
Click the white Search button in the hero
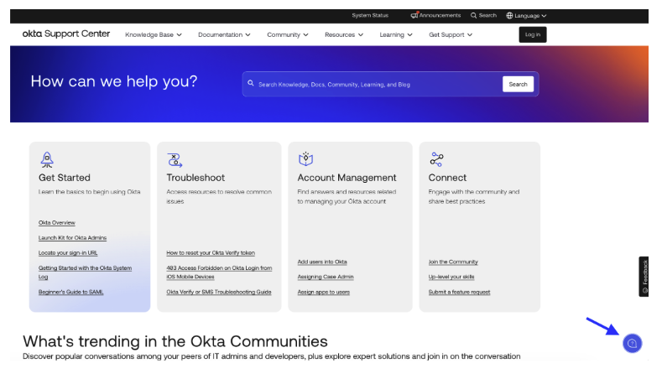(x=518, y=85)
